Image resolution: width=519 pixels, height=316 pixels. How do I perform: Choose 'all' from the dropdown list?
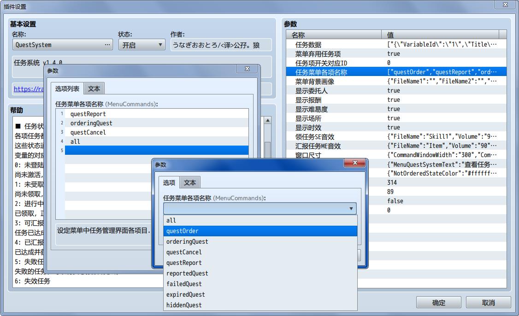[x=260, y=220]
